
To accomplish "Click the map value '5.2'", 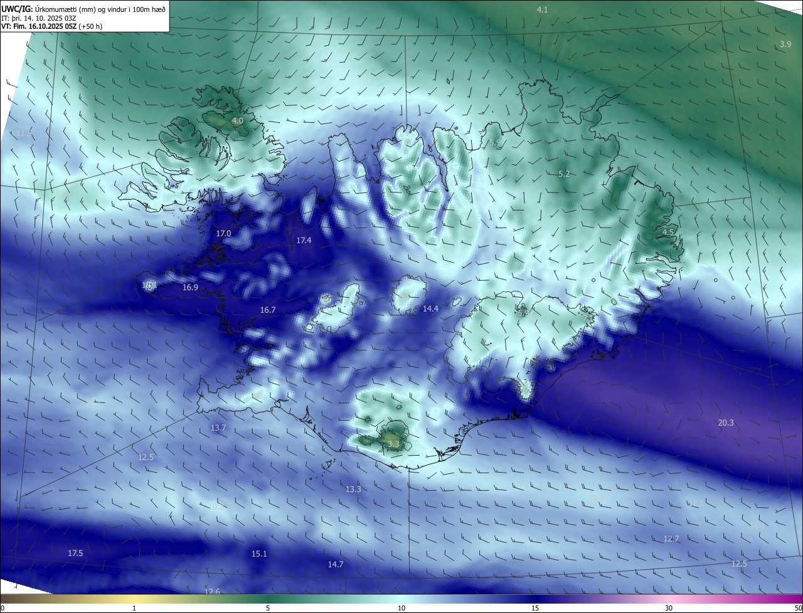I will [564, 174].
